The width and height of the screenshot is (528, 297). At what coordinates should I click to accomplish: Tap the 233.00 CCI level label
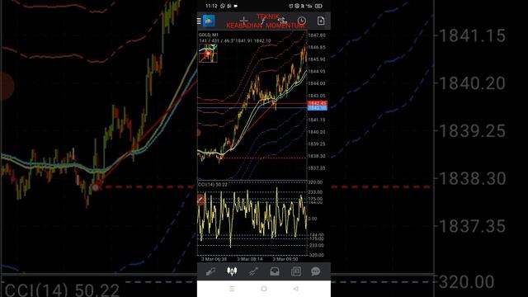[315, 192]
